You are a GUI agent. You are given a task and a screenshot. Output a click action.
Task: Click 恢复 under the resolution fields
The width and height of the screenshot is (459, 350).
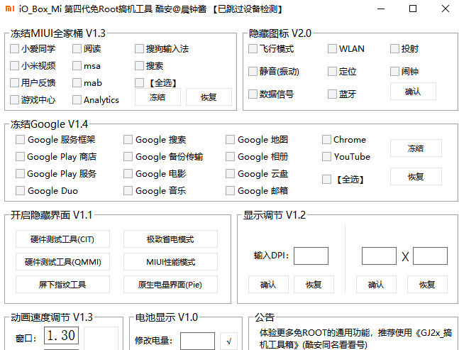click(x=427, y=285)
